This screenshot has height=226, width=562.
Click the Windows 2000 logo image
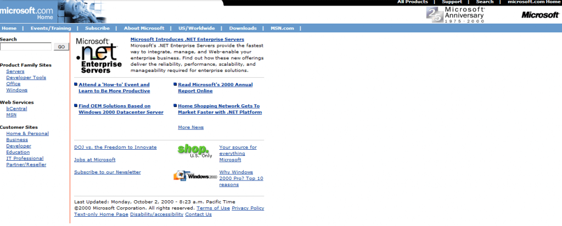[x=195, y=176]
